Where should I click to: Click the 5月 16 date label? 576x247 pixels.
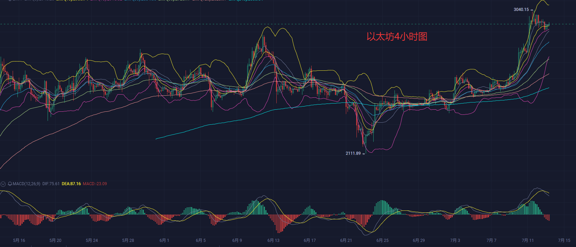click(x=19, y=241)
